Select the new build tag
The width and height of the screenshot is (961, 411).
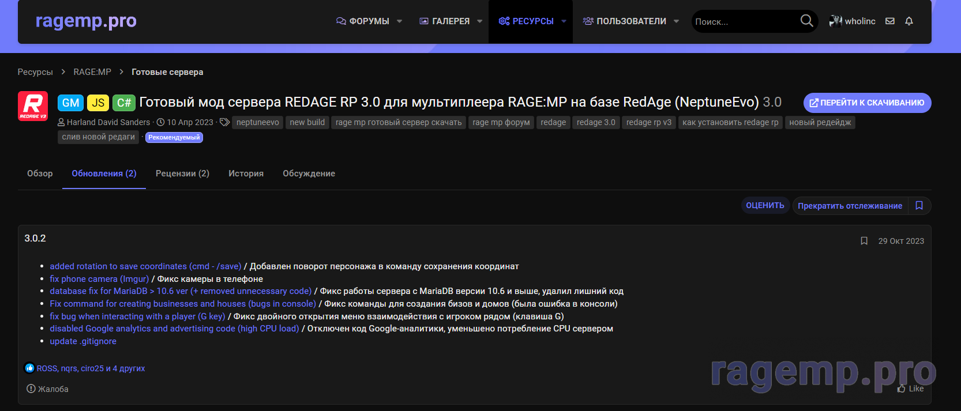click(x=307, y=122)
